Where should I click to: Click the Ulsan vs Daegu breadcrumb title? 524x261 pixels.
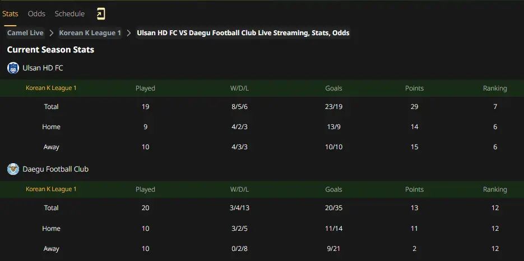(243, 32)
